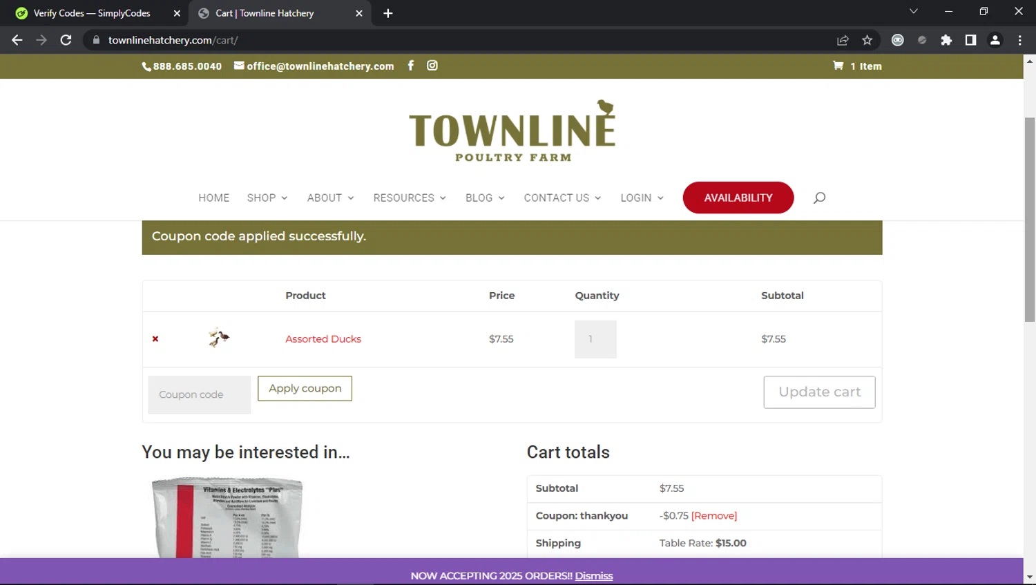The height and width of the screenshot is (585, 1036).
Task: Open the Assorted Ducks product link
Action: click(323, 339)
